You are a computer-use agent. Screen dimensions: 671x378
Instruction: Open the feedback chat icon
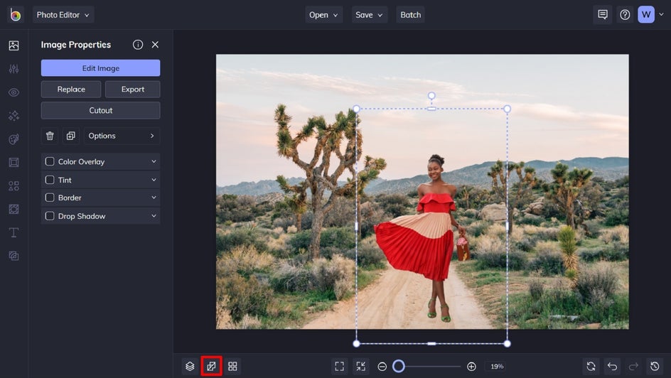(x=603, y=15)
